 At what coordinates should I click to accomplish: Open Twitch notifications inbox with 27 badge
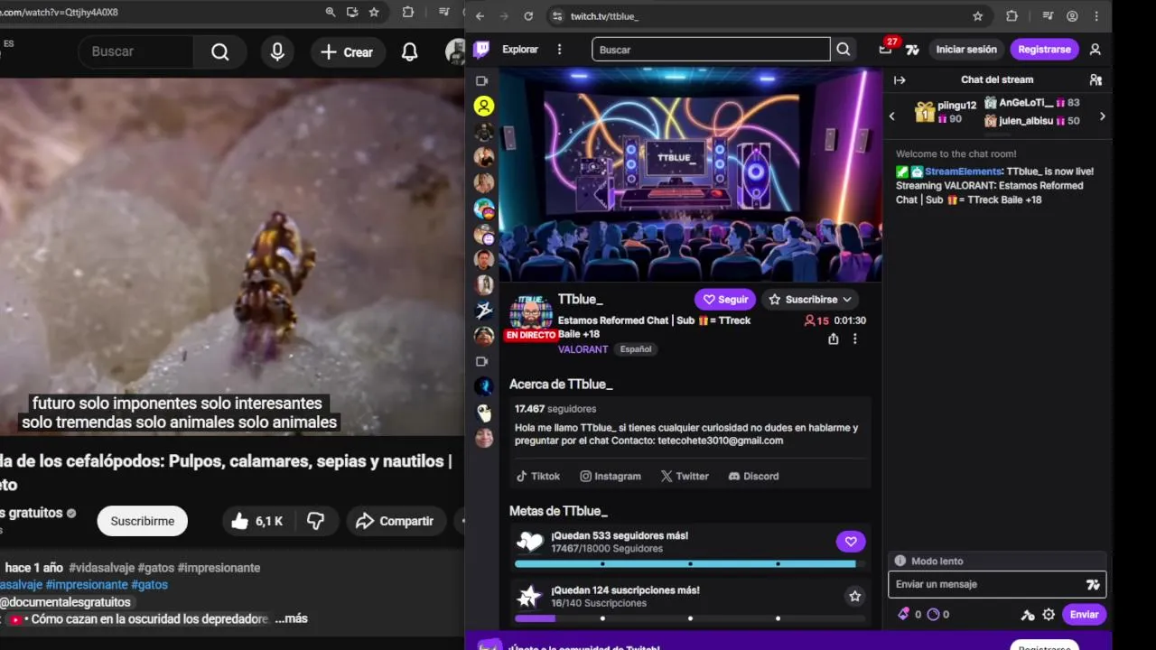point(885,50)
